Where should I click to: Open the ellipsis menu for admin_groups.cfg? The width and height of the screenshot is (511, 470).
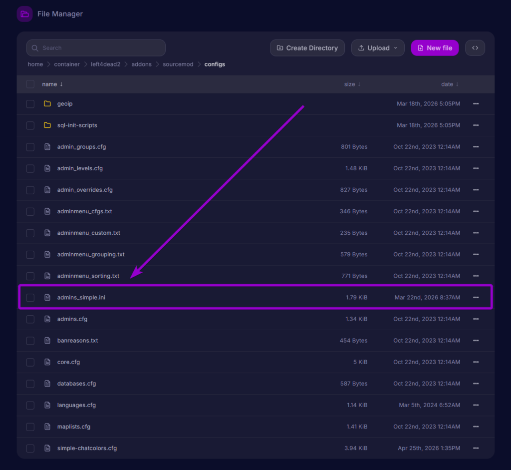coord(476,147)
